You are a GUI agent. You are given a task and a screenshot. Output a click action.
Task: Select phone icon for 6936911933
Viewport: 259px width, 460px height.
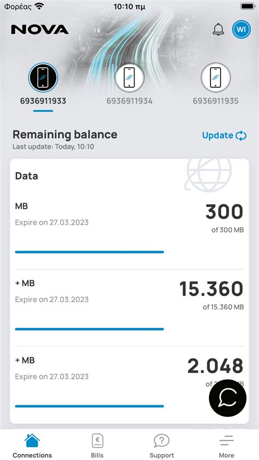(43, 77)
